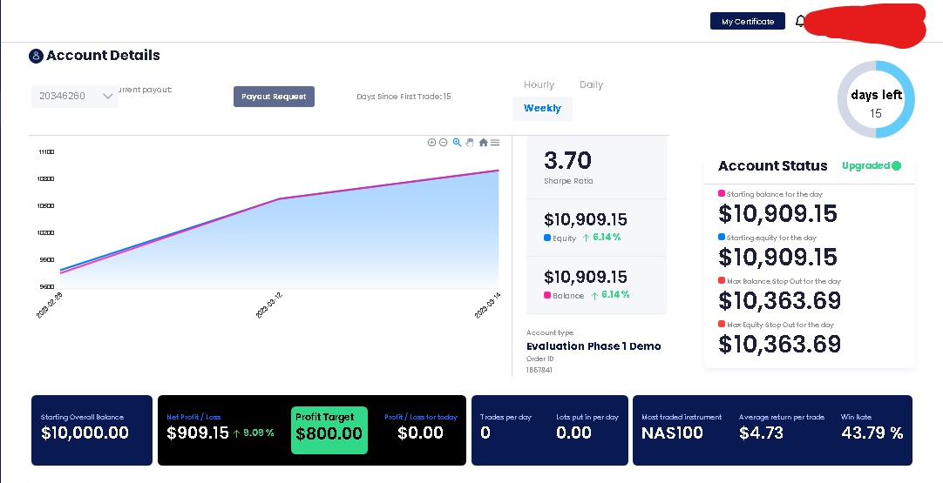Activate the chart panning hand tool
Screen dimensions: 943x483
(x=470, y=143)
